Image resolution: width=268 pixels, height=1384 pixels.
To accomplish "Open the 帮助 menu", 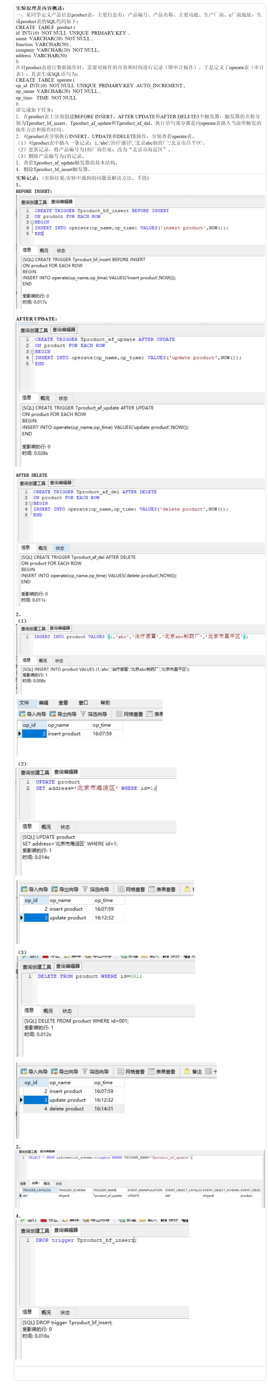I will click(105, 702).
